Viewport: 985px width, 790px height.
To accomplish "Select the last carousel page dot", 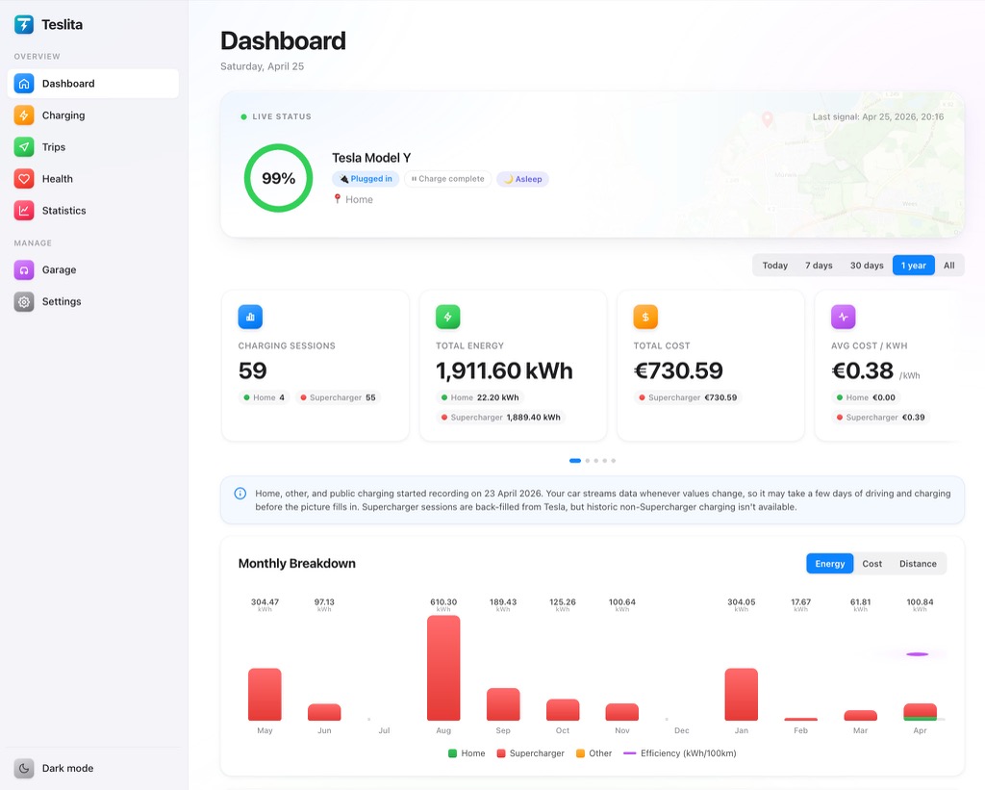I will pos(613,461).
